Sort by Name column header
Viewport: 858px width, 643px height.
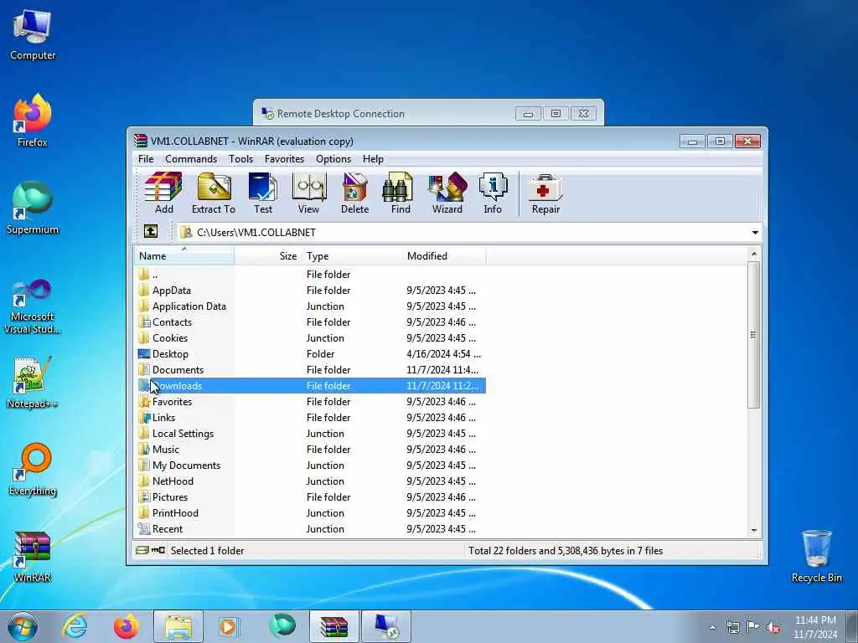(184, 256)
